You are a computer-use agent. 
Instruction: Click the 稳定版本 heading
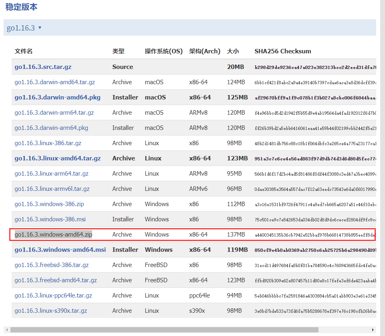tap(21, 7)
